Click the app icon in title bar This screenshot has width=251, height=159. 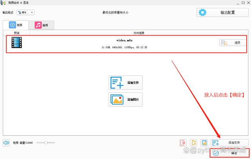pyautogui.click(x=4, y=3)
